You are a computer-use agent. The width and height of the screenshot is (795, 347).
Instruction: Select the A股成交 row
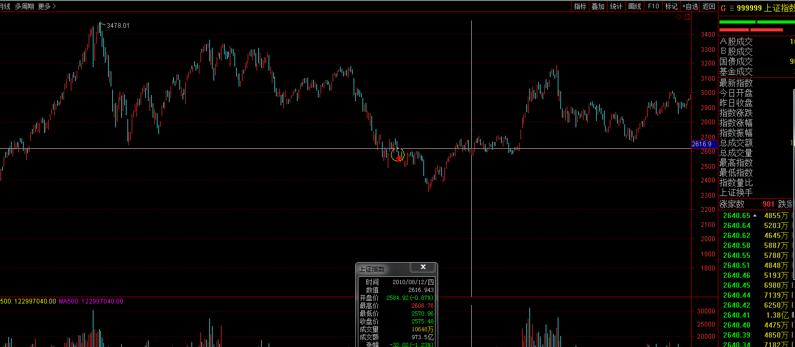[757, 41]
